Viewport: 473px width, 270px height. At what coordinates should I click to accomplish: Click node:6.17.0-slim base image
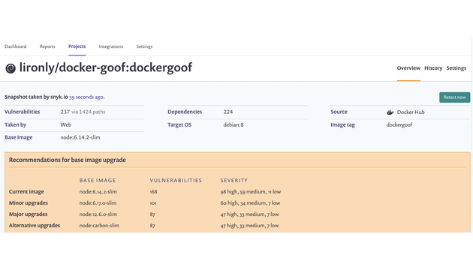(x=98, y=203)
